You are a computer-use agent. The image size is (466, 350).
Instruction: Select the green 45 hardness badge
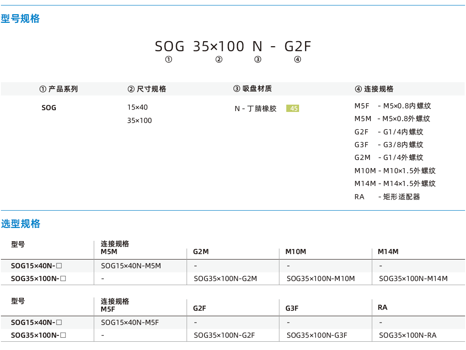tap(293, 108)
